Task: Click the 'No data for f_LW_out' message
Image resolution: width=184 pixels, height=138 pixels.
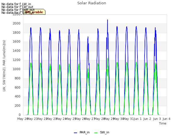Action: [x=17, y=7]
